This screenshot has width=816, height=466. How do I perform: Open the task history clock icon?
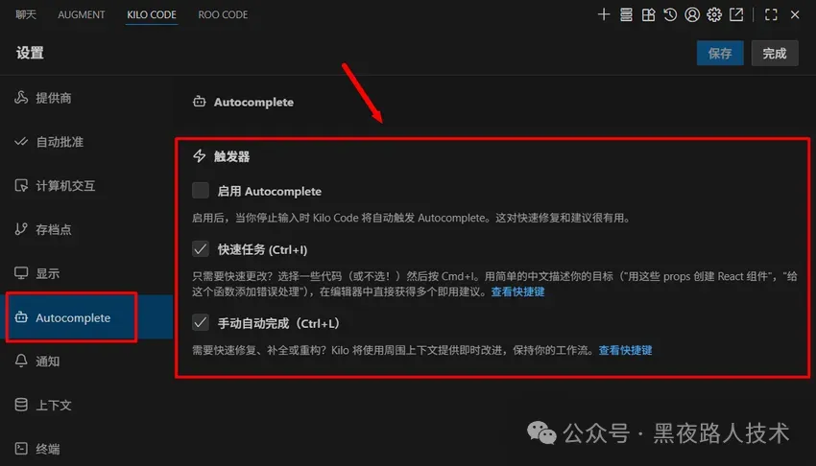(x=670, y=14)
